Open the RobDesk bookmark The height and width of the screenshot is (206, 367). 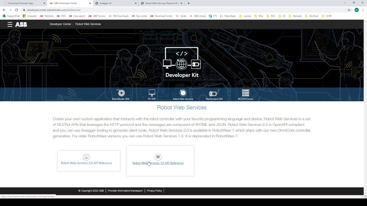[x=47, y=16]
